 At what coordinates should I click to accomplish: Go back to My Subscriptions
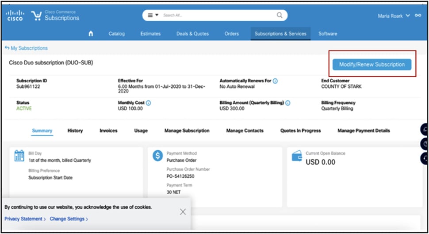[26, 48]
